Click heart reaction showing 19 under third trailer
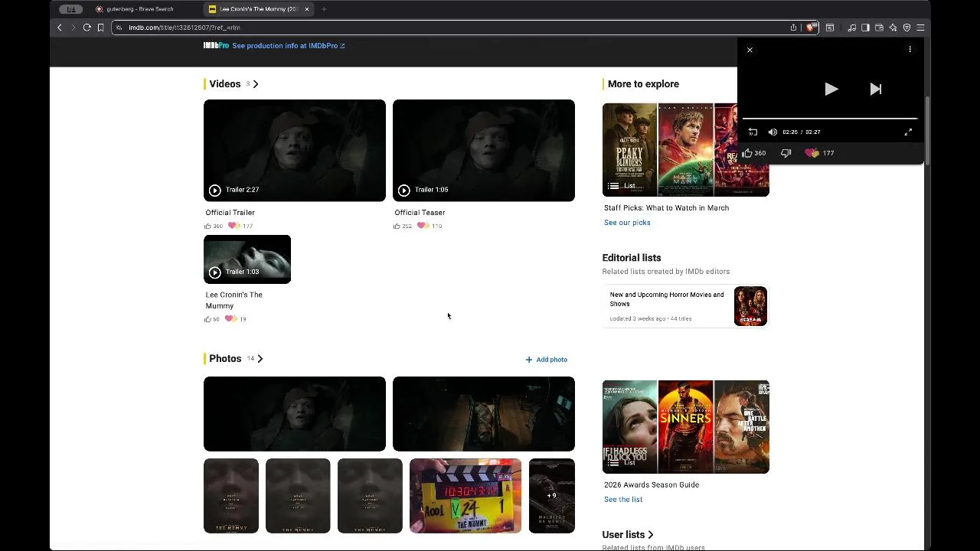The width and height of the screenshot is (980, 551). (x=235, y=319)
